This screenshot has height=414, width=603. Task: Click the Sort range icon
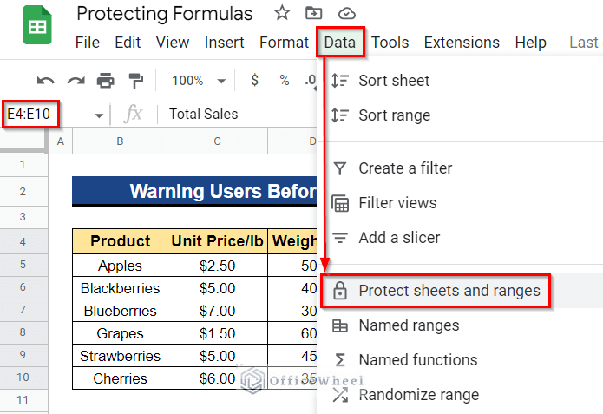pyautogui.click(x=340, y=115)
